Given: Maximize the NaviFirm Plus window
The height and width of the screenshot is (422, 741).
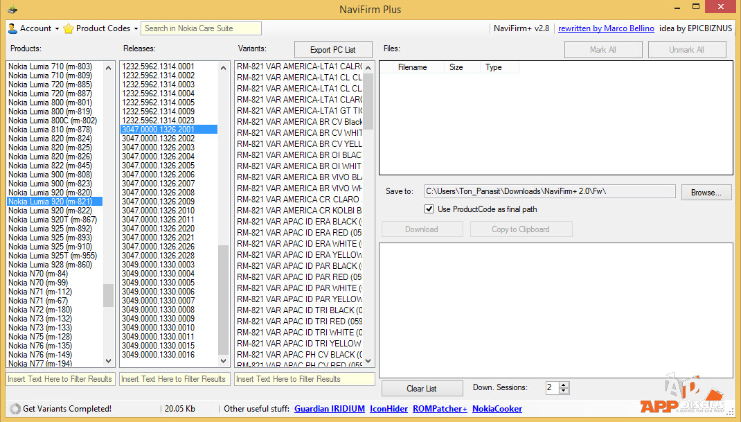Looking at the screenshot, I should (x=695, y=7).
